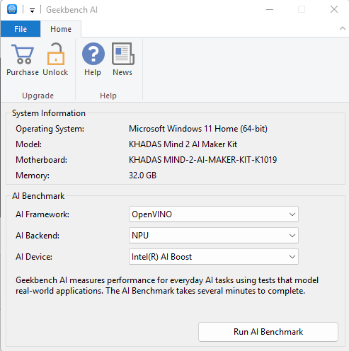Click the Geekbench AI app icon
349x351 pixels.
(x=12, y=9)
